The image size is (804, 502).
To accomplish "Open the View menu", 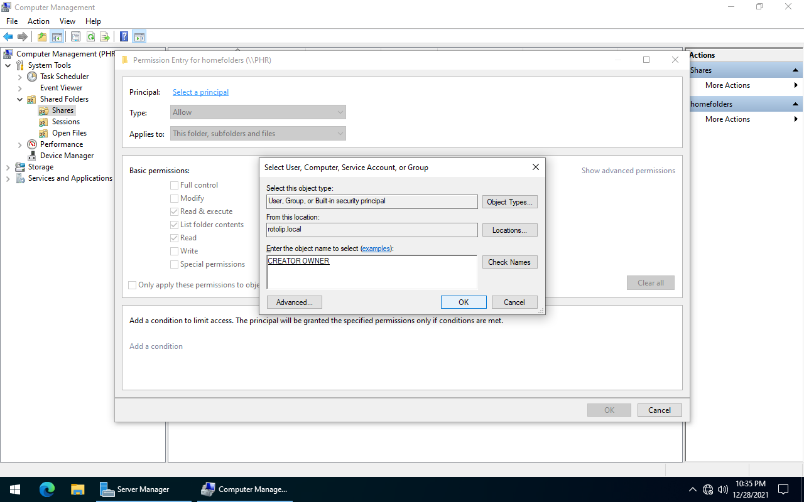I will 67,21.
